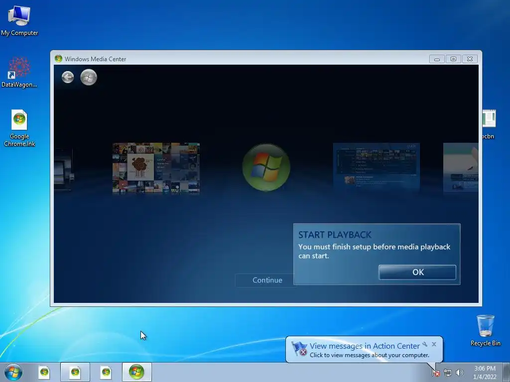Screen dimensions: 510x382
Task: Click the flag icon inside the notification balloon
Action: point(299,349)
